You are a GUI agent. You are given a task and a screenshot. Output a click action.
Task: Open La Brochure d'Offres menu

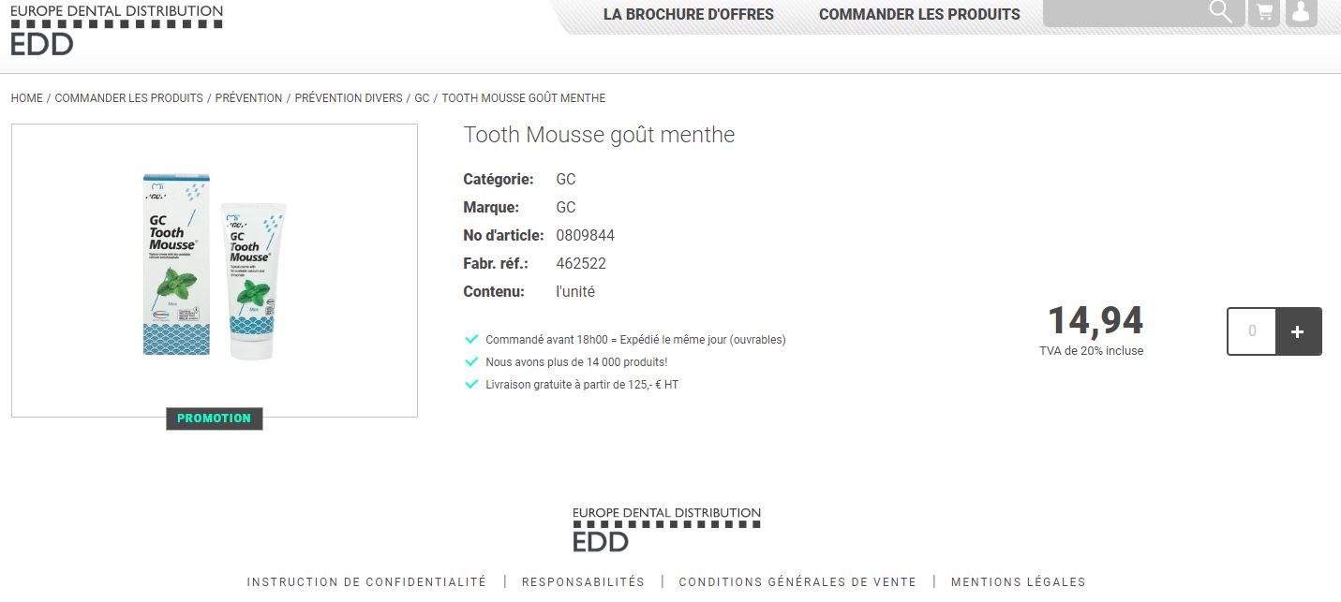tap(689, 15)
